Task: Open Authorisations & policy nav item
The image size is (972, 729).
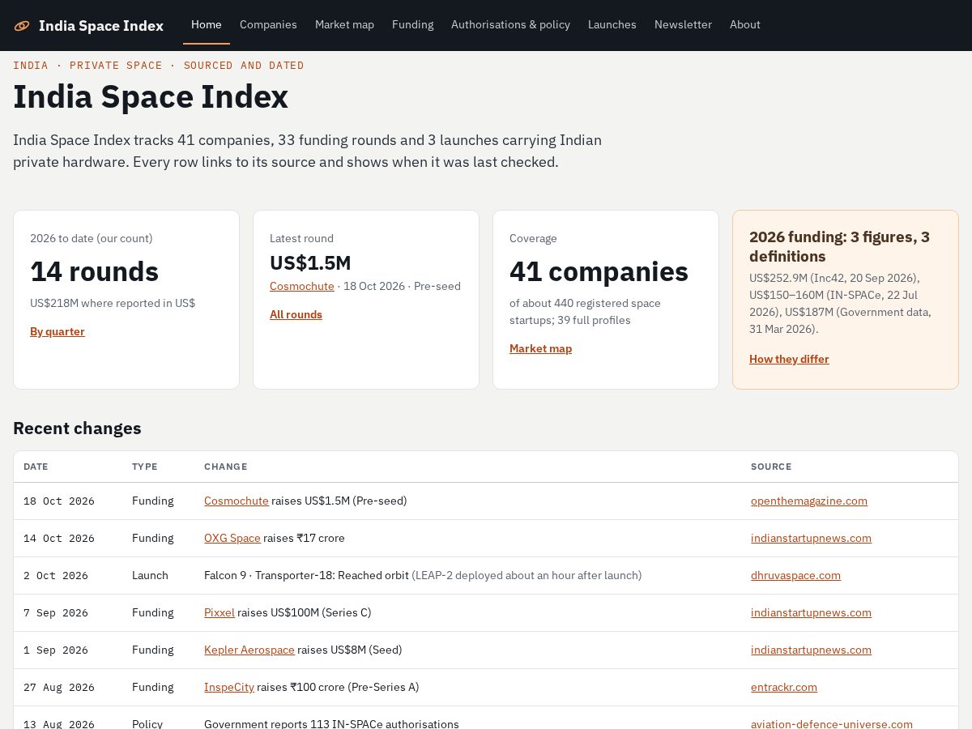Action: (510, 24)
